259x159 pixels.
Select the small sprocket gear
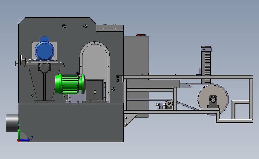click(169, 104)
